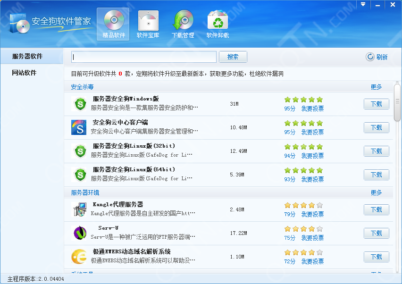Image resolution: width=402 pixels, height=284 pixels.
Task: Click the 服务器安全狗Windows版 green shield icon
Action: tap(81, 104)
